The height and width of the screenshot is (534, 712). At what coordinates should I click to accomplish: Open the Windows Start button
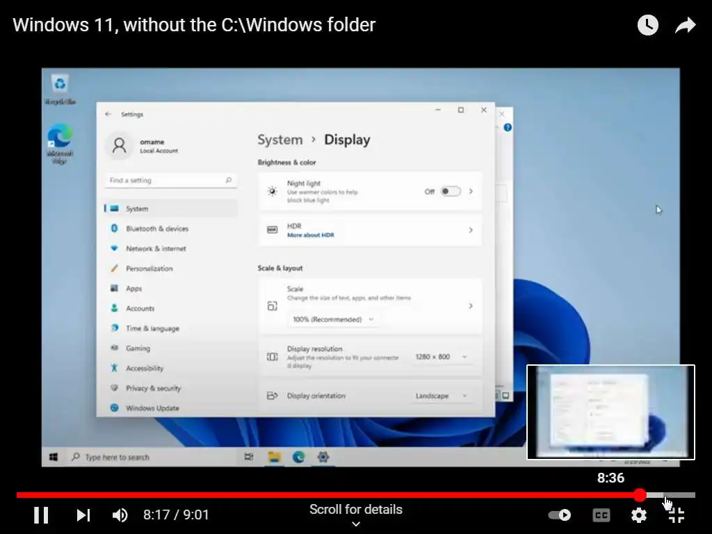point(54,458)
